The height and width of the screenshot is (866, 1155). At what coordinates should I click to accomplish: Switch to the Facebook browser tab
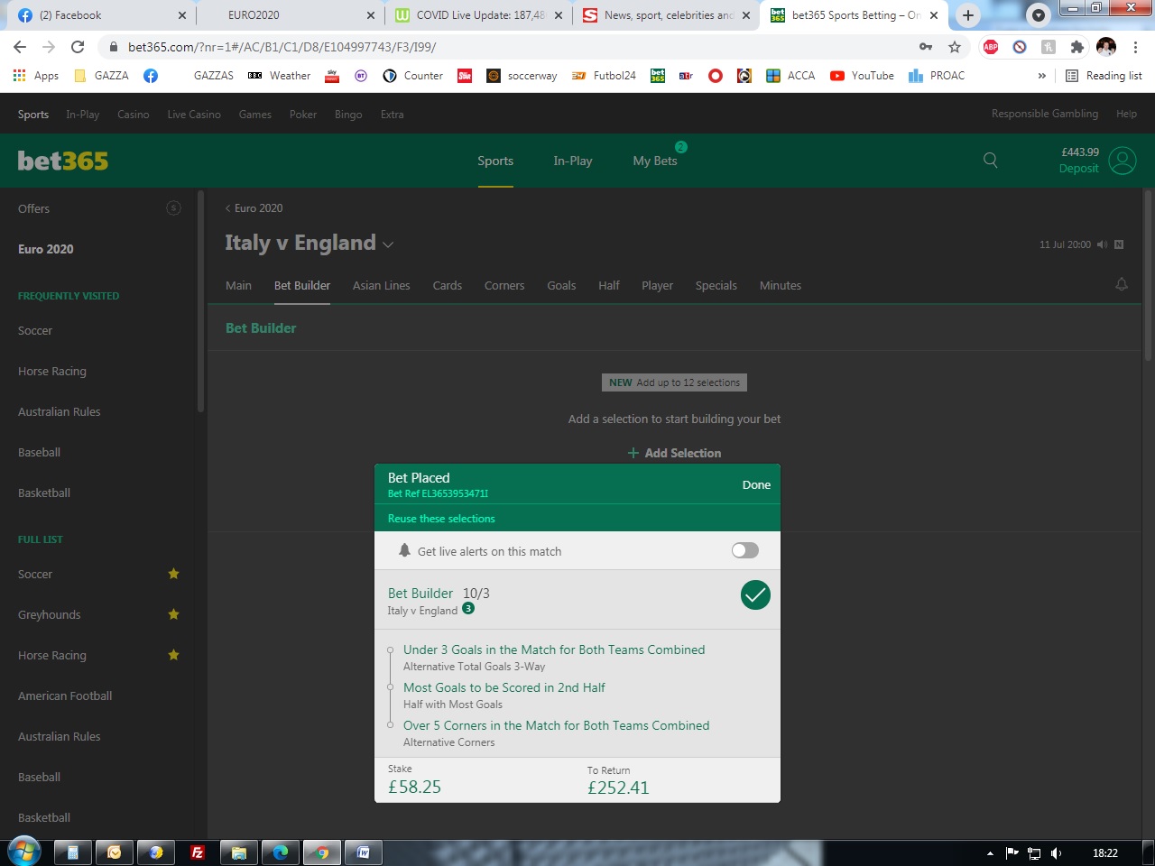point(101,15)
